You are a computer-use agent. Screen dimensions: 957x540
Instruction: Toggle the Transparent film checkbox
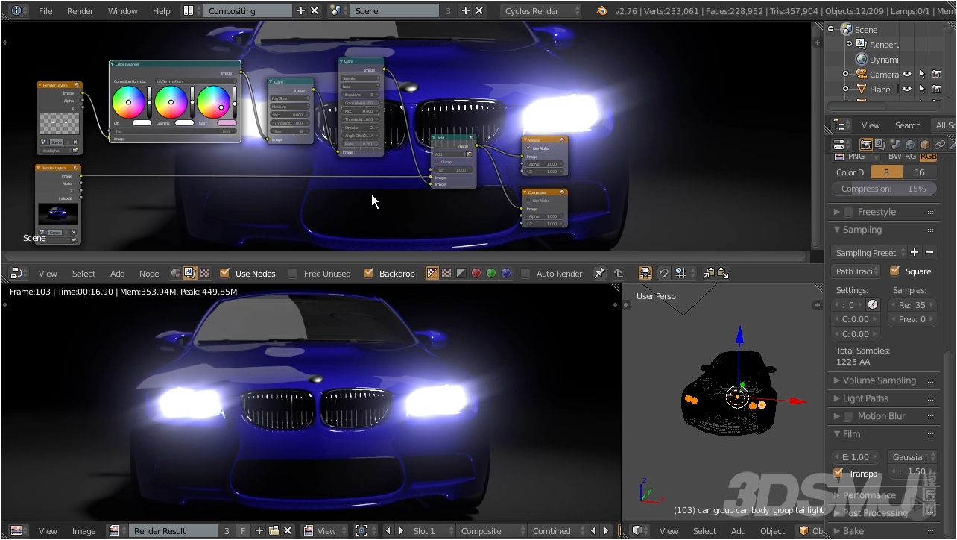pyautogui.click(x=838, y=473)
